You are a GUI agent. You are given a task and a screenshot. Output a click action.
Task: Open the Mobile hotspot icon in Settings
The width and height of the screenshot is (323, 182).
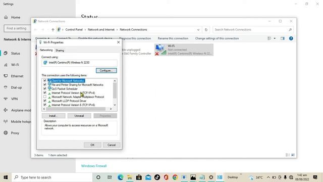click(6, 121)
